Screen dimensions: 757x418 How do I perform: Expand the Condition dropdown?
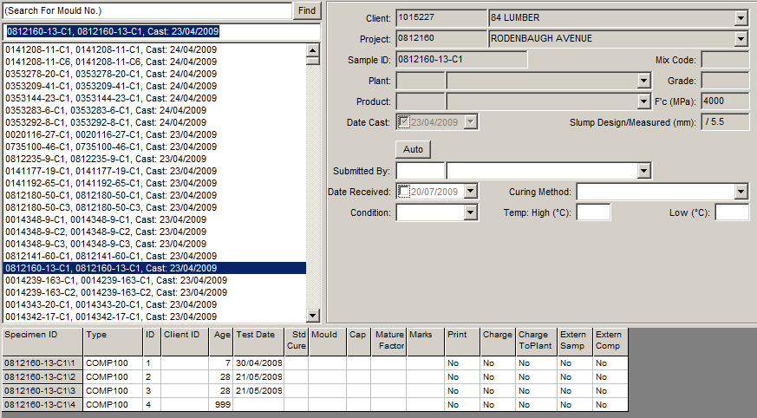(x=470, y=212)
